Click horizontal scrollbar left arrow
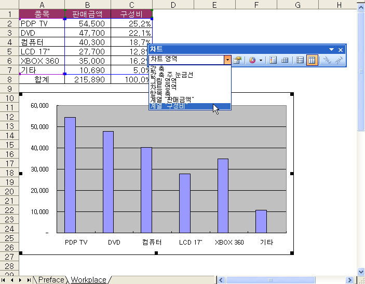The width and height of the screenshot is (365, 284). coord(221,280)
